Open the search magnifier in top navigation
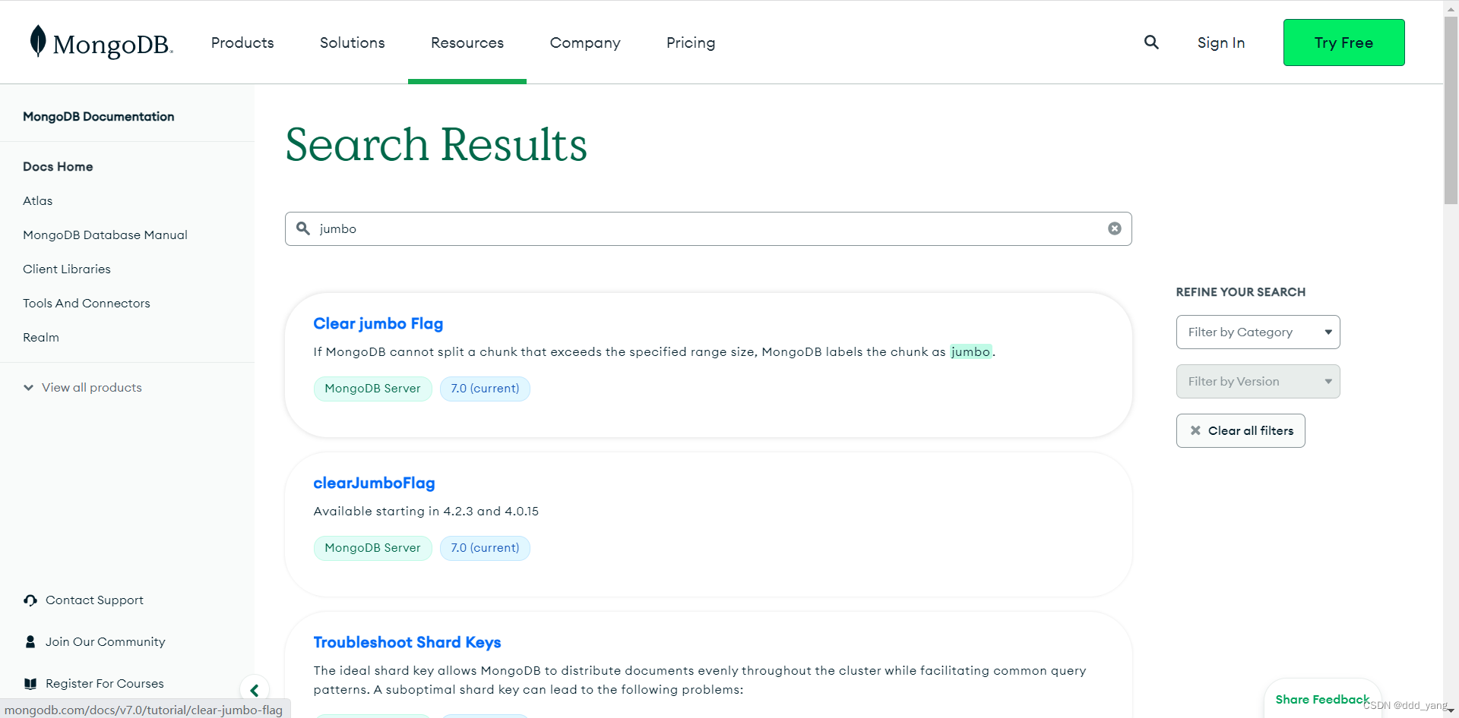The height and width of the screenshot is (718, 1459). coord(1151,43)
